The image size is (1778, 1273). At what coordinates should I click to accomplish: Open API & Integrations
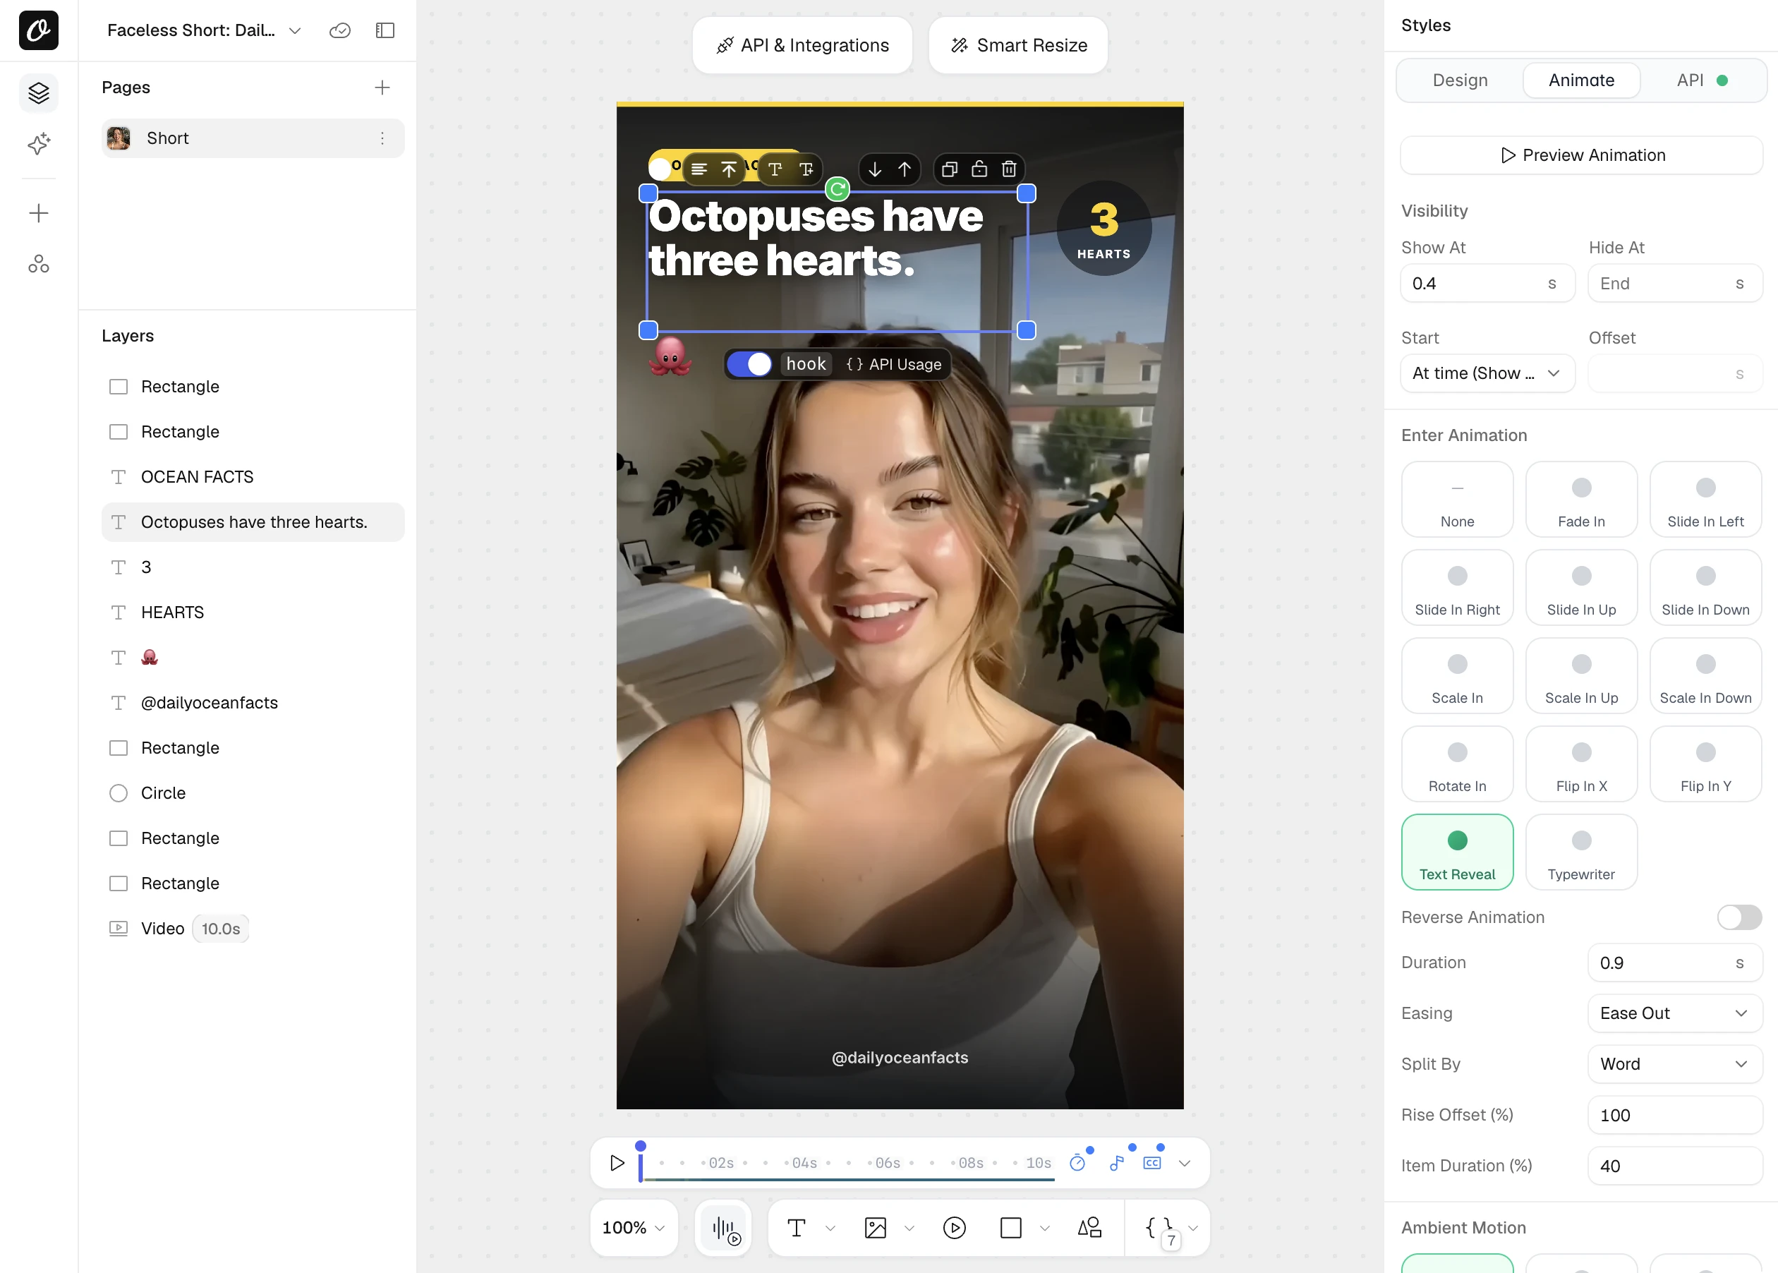coord(802,45)
